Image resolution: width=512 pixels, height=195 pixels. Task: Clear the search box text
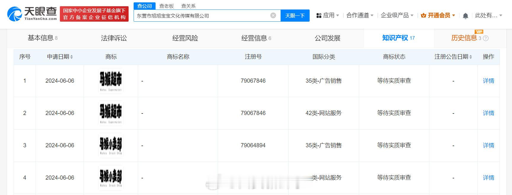(273, 15)
